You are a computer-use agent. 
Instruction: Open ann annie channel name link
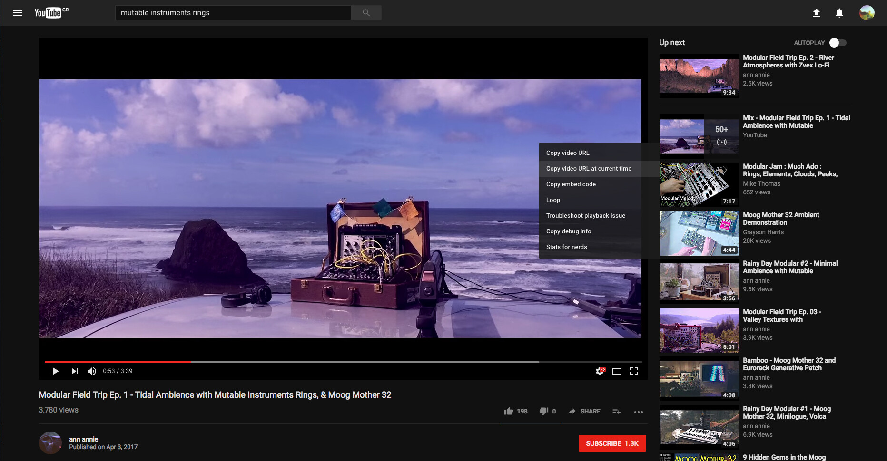(x=83, y=439)
